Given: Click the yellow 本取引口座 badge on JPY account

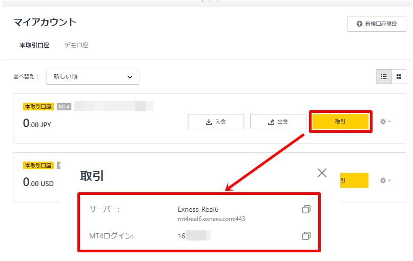Looking at the screenshot, I should click(38, 107).
